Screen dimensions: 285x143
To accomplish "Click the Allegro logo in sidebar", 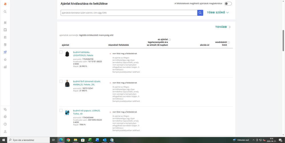I will [5, 4].
